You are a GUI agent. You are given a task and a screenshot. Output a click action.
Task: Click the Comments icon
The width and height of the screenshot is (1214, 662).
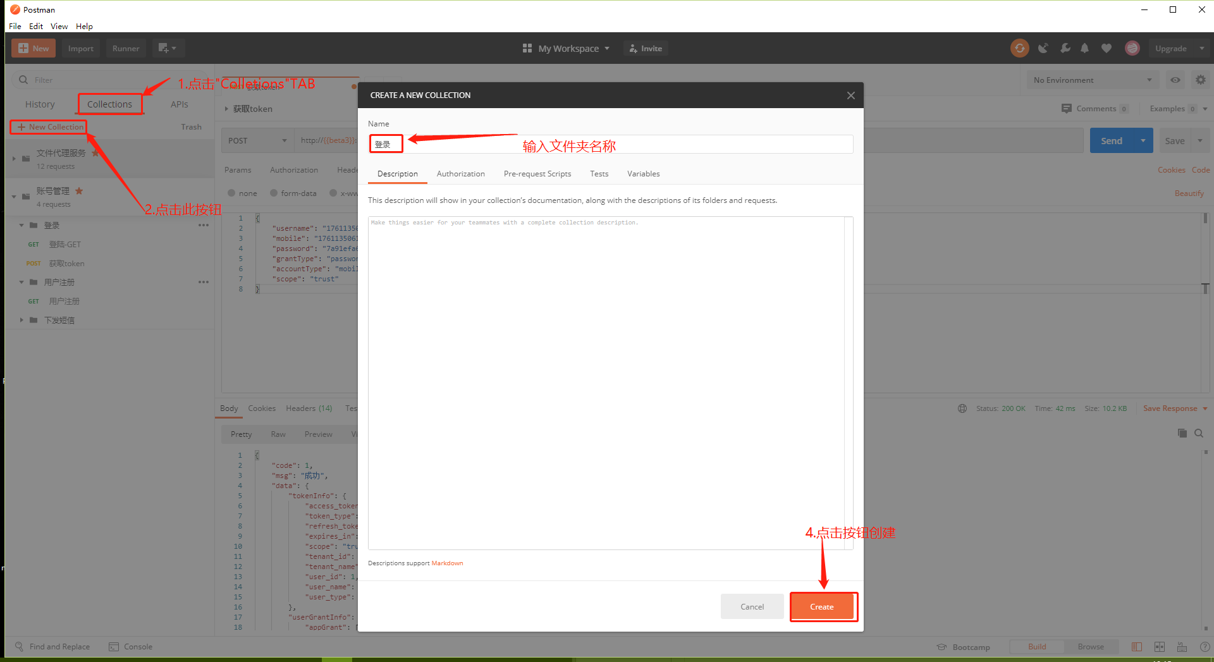pos(1067,108)
